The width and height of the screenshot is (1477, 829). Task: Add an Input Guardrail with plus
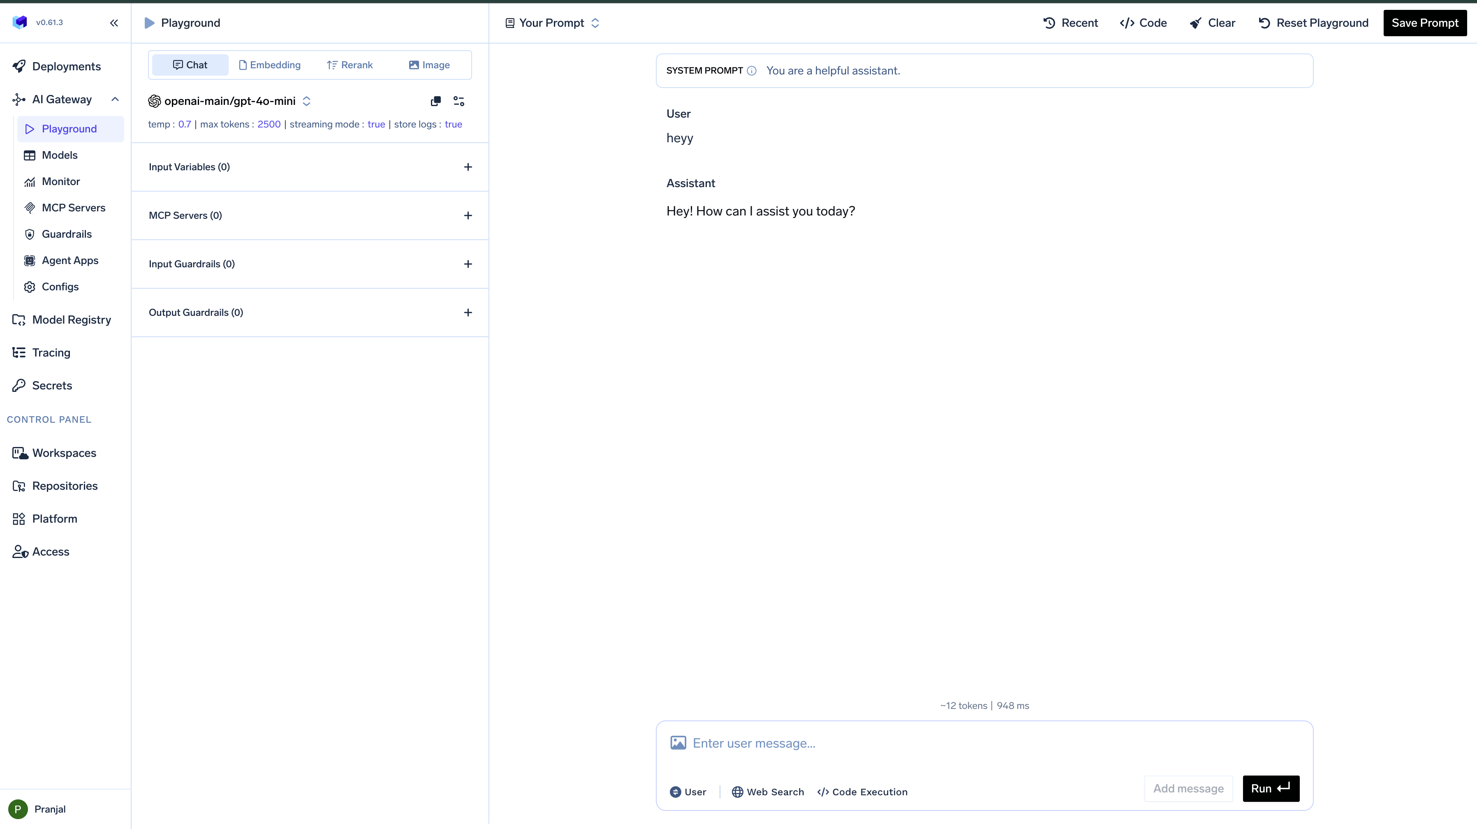coord(468,264)
